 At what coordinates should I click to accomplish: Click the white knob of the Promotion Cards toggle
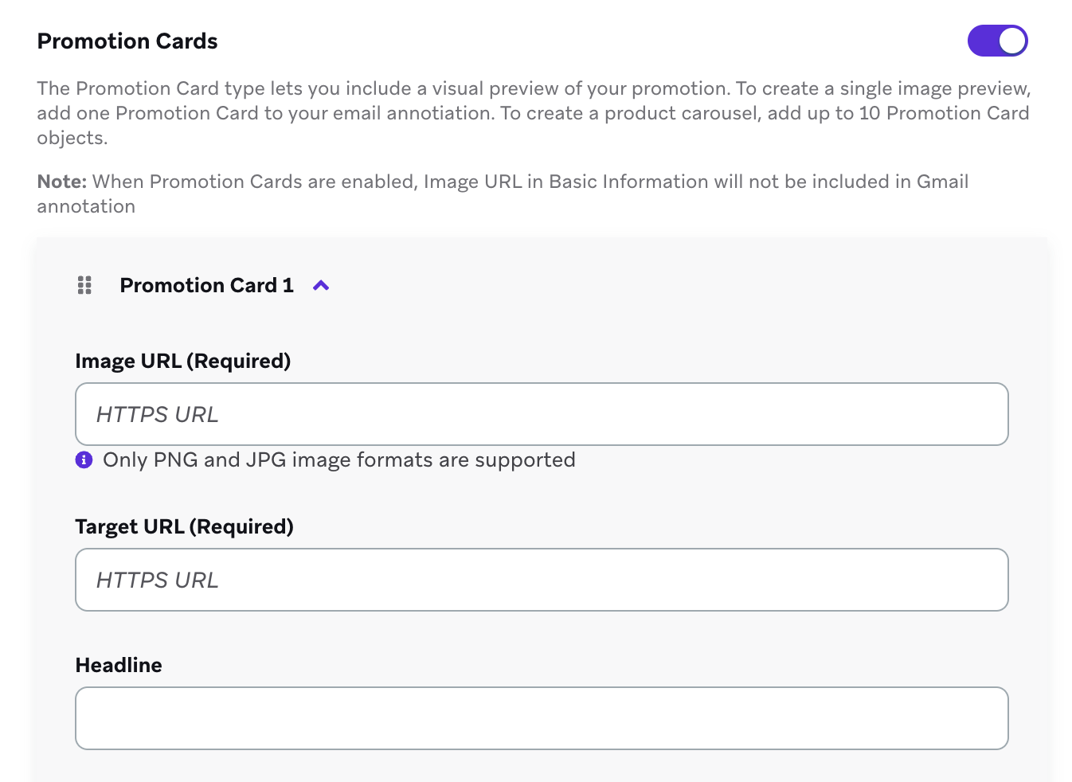1012,41
